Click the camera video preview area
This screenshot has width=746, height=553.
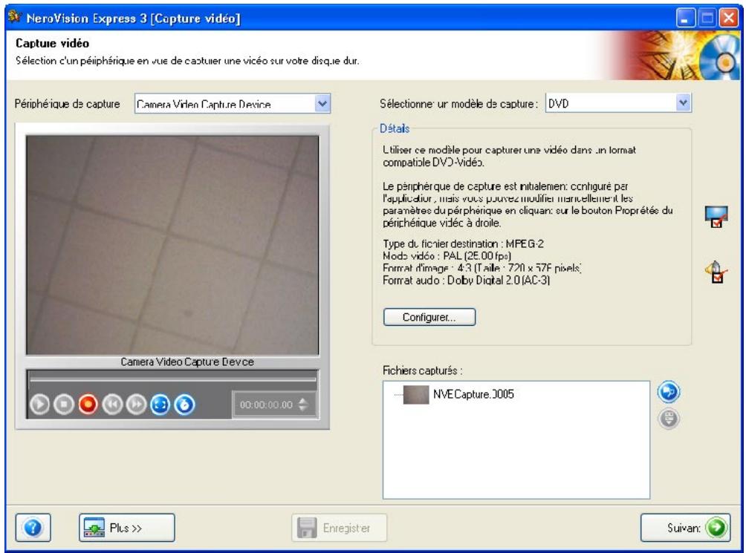pos(172,245)
